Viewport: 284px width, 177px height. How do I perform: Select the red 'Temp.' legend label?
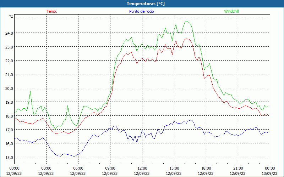(x=52, y=11)
